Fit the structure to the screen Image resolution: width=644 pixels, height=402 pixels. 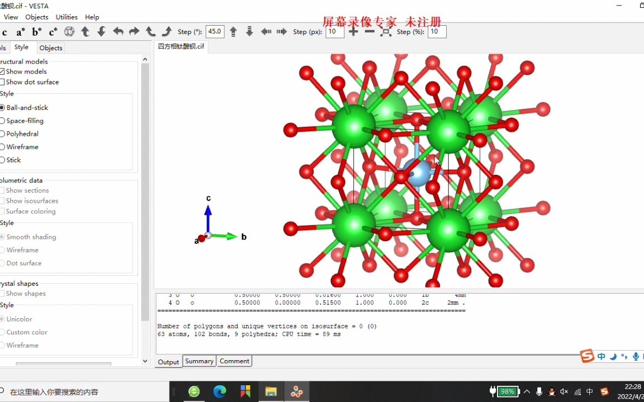(386, 32)
